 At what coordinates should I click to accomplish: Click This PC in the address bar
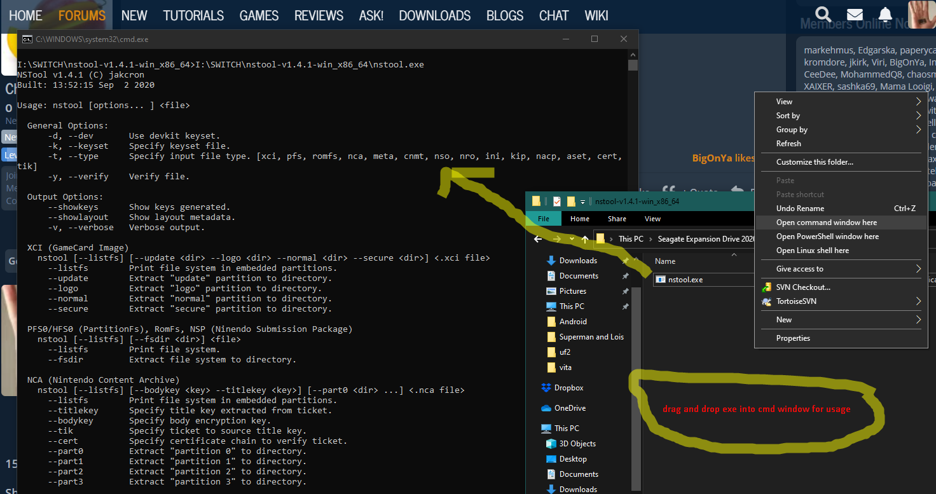point(631,239)
